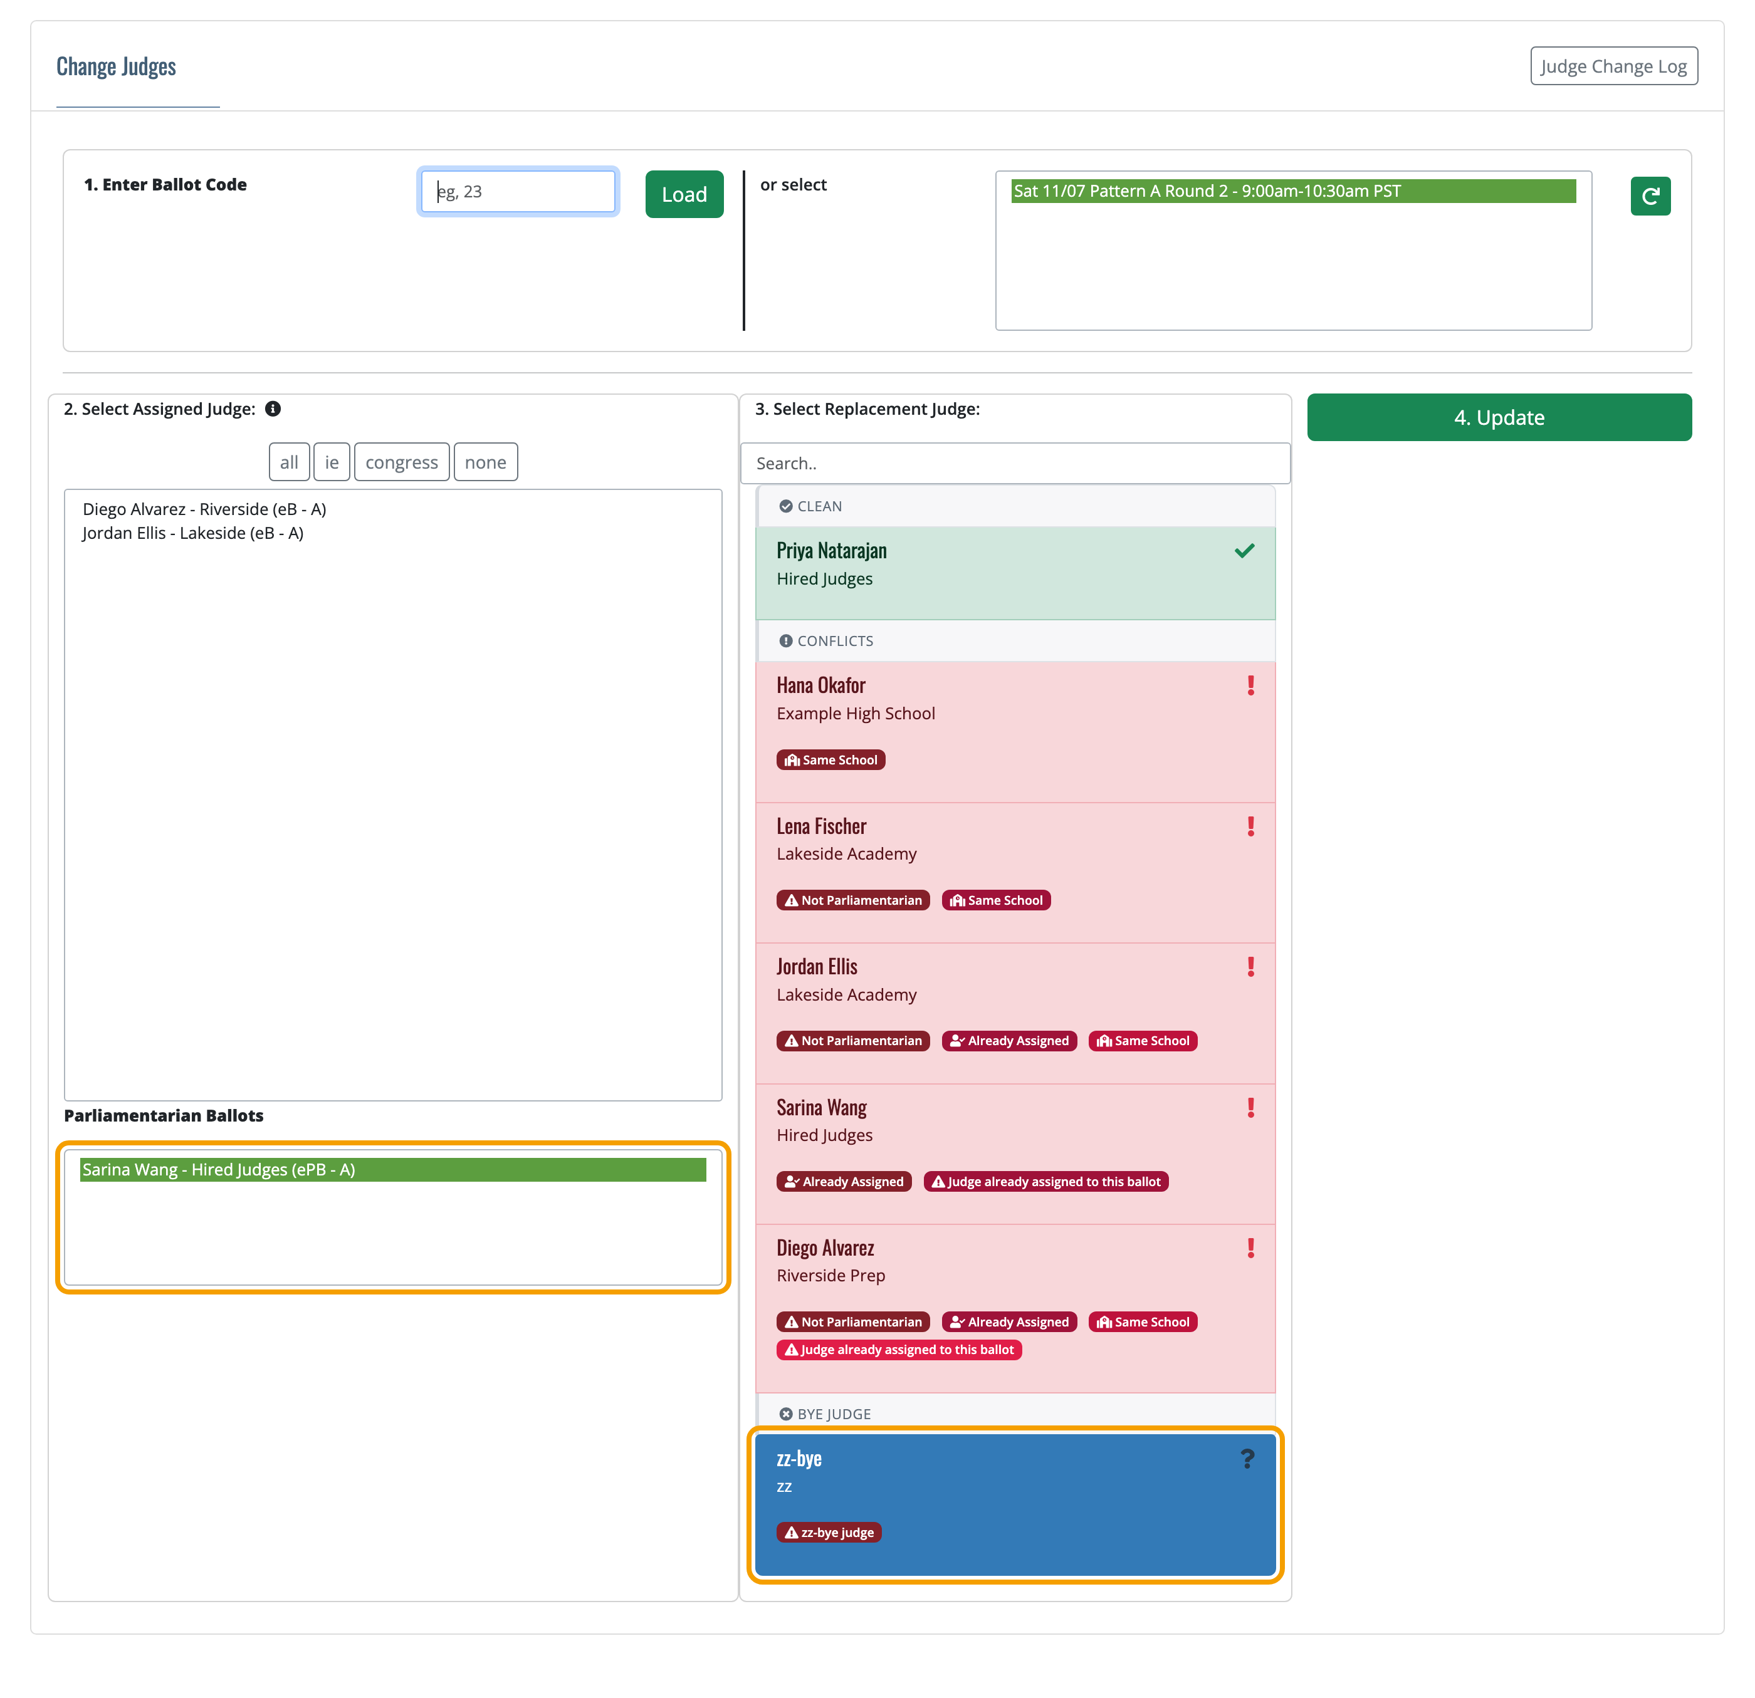The width and height of the screenshot is (1755, 1698).
Task: Click the Load button
Action: [683, 194]
